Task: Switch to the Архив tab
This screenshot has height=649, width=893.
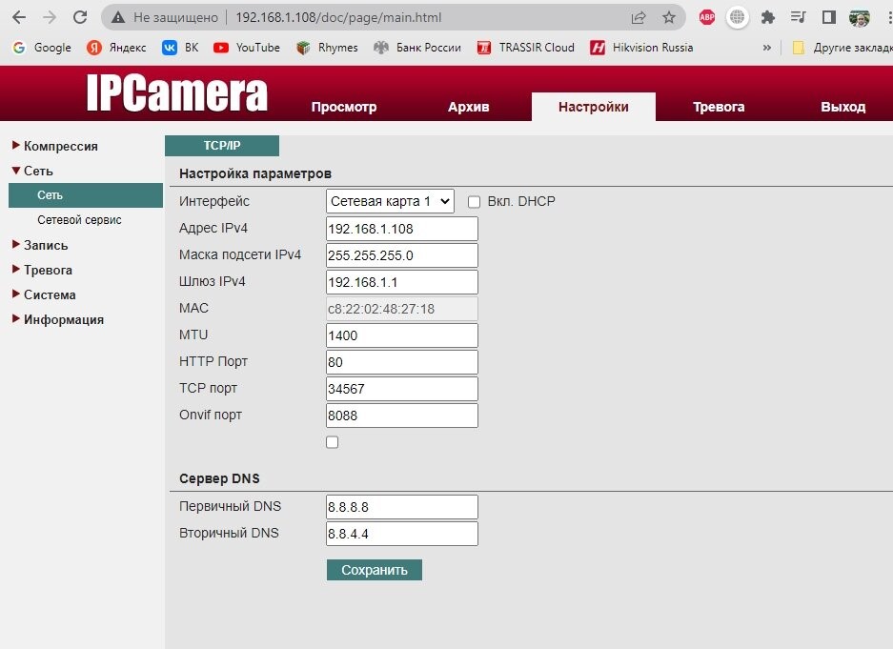Action: (x=468, y=107)
